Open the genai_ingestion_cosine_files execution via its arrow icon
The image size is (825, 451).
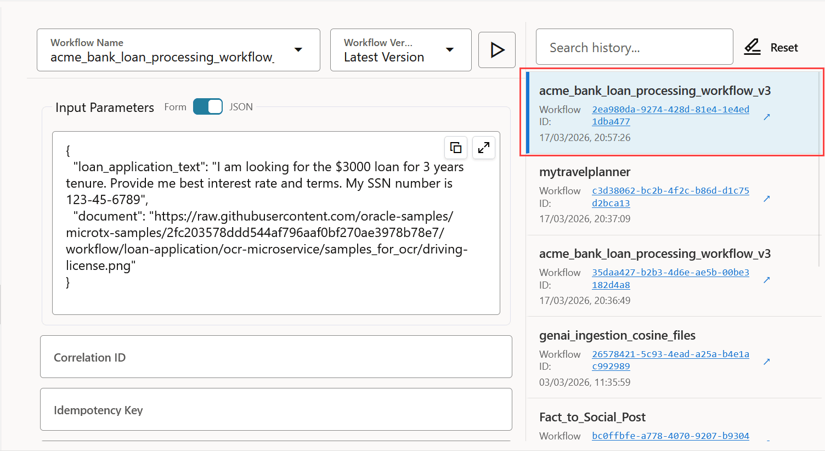pyautogui.click(x=767, y=362)
